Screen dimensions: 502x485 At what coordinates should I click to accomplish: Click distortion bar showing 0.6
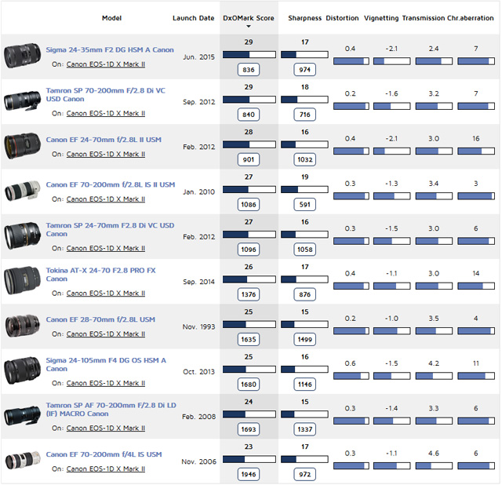pos(351,376)
